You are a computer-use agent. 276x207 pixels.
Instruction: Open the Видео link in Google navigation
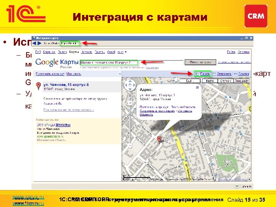pos(62,52)
